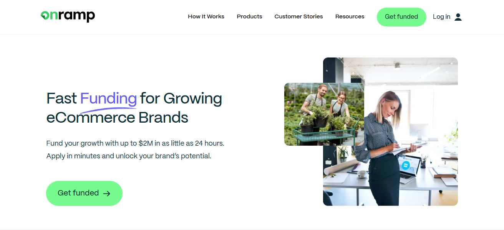Click the Customer Stories nav link
504x230 pixels.
tap(298, 16)
